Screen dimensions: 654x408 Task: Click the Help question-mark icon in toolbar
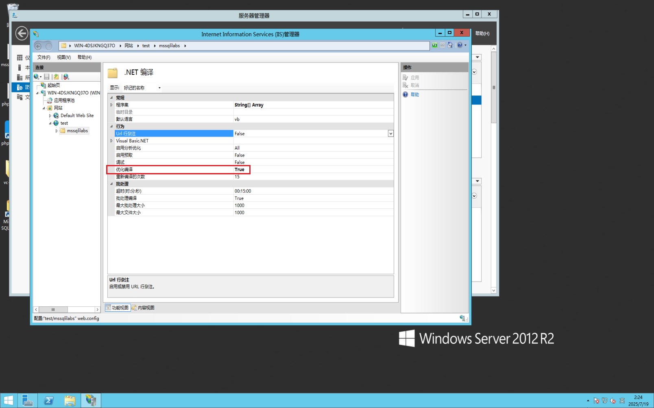coord(460,45)
